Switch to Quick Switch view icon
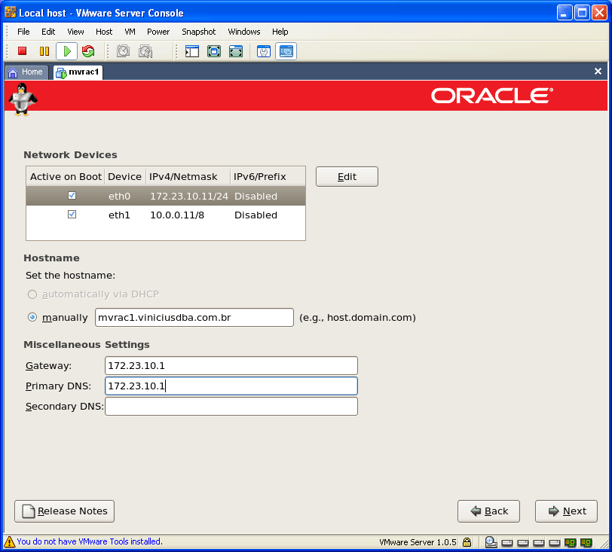Viewport: 612px width, 552px height. coord(236,51)
